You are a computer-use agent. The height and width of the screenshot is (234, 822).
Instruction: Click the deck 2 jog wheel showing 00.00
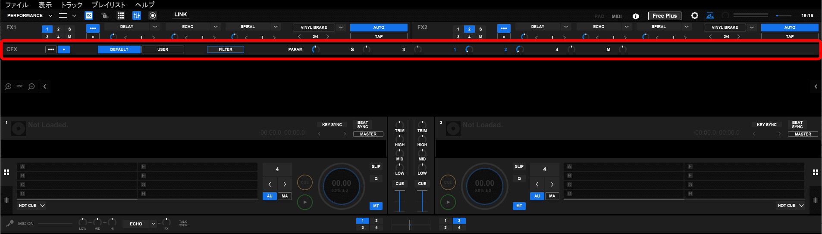coord(485,186)
